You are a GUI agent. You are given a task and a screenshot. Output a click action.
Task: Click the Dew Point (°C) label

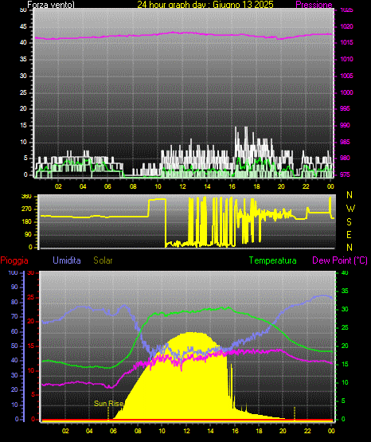coord(340,260)
